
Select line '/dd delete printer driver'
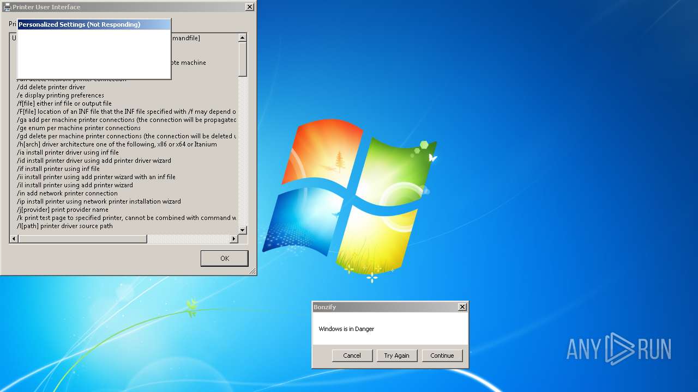click(x=51, y=87)
